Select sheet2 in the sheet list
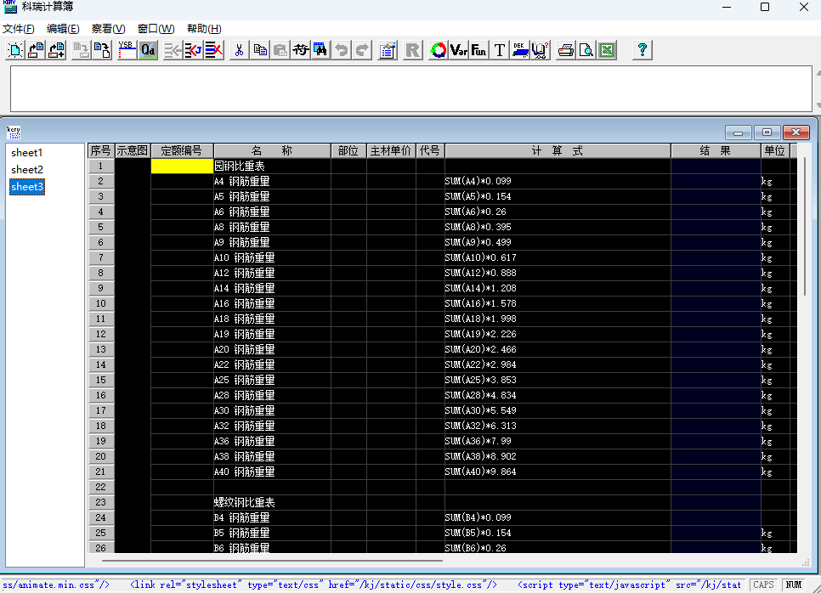821x593 pixels. (x=26, y=170)
